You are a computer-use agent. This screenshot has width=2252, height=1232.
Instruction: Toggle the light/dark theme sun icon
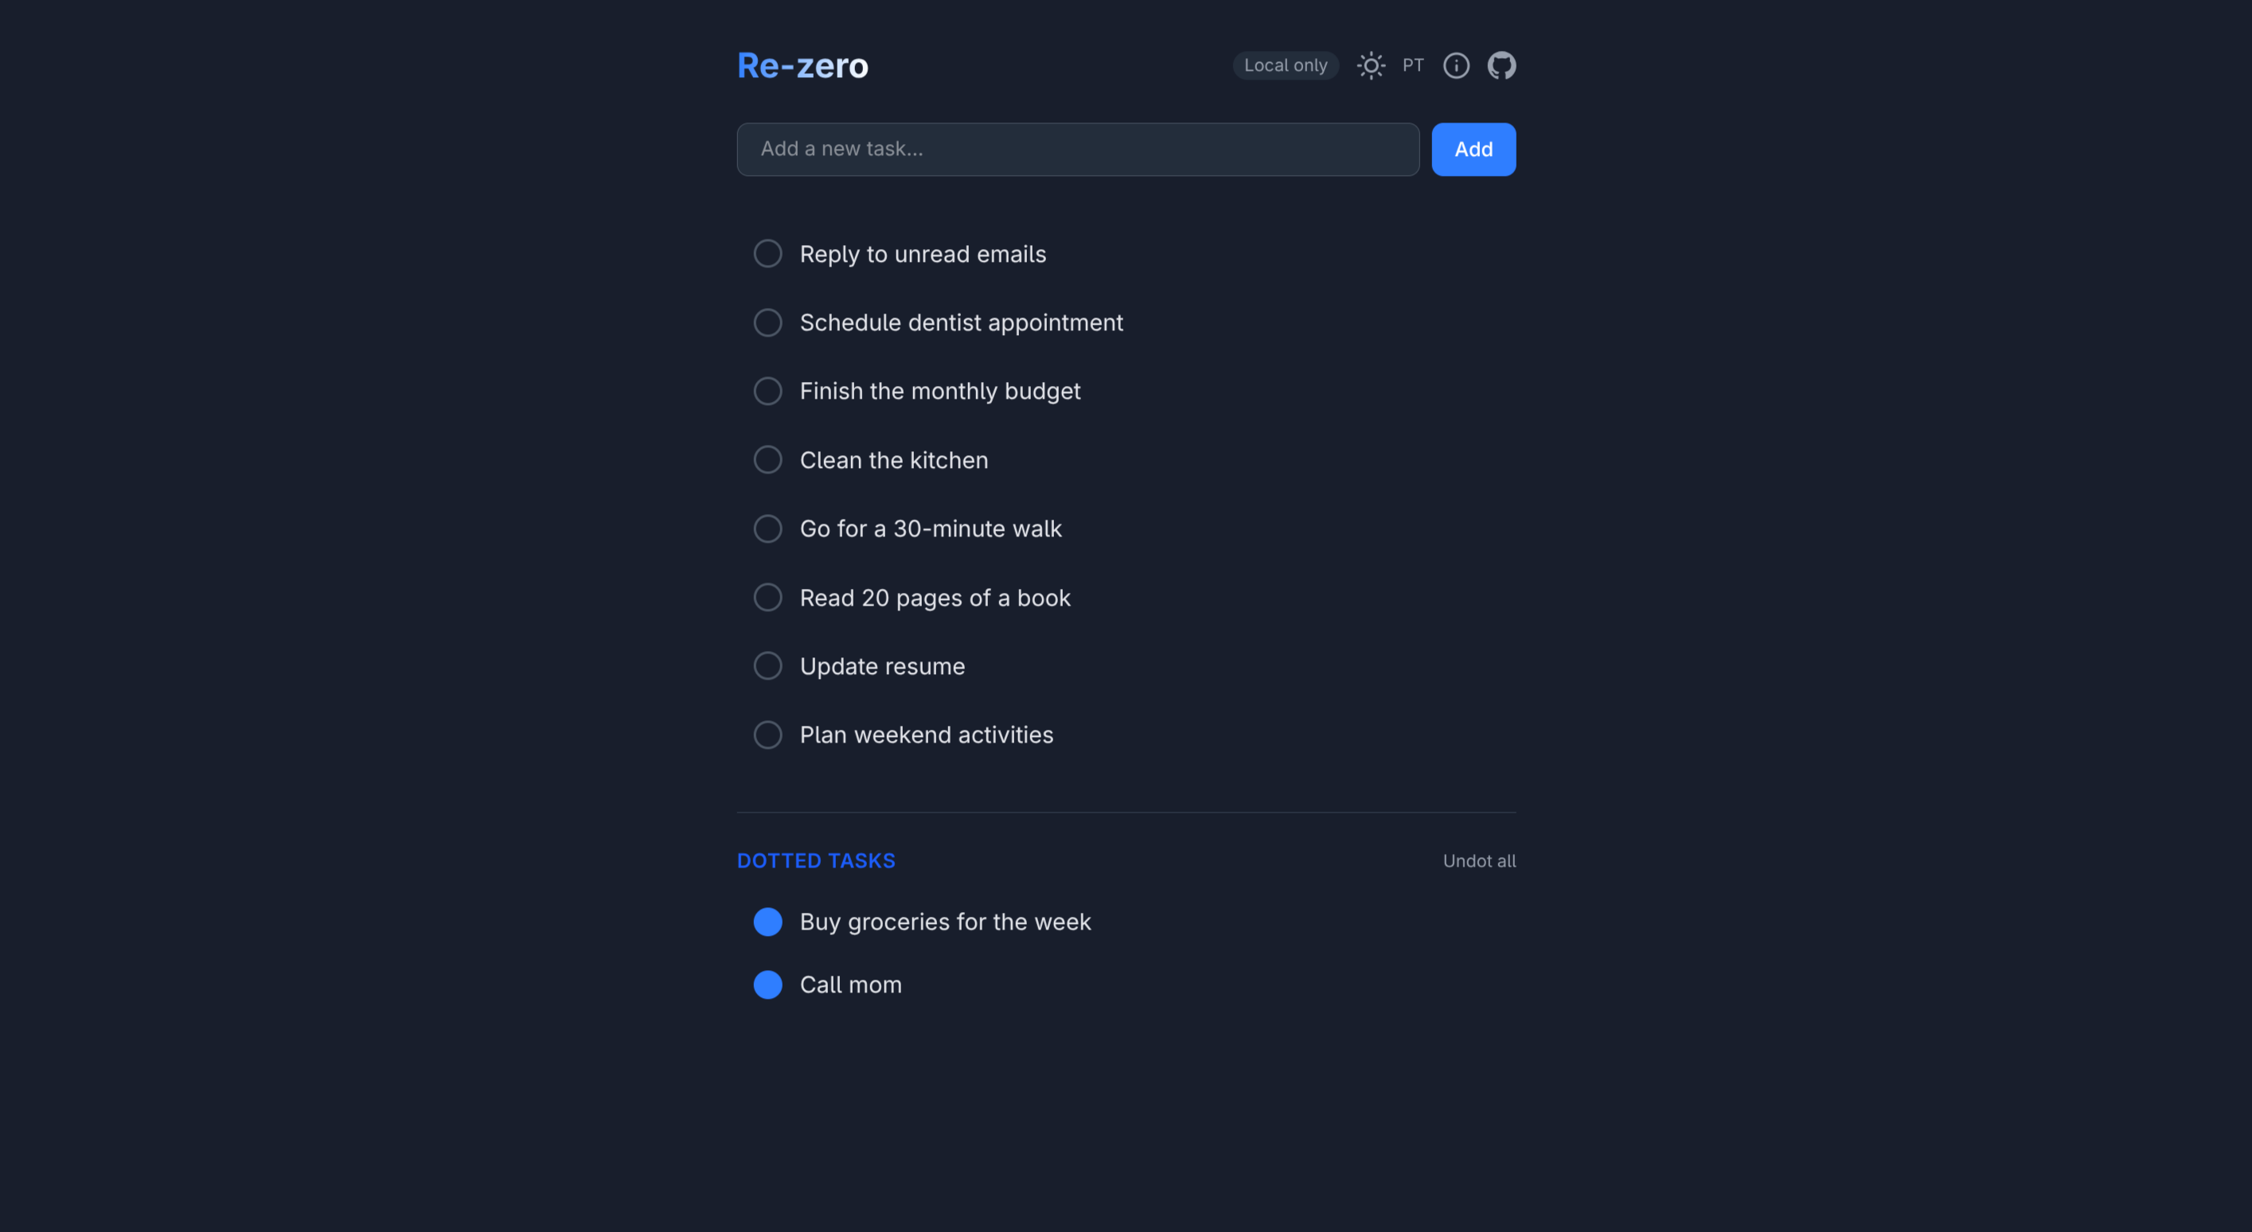(x=1370, y=65)
